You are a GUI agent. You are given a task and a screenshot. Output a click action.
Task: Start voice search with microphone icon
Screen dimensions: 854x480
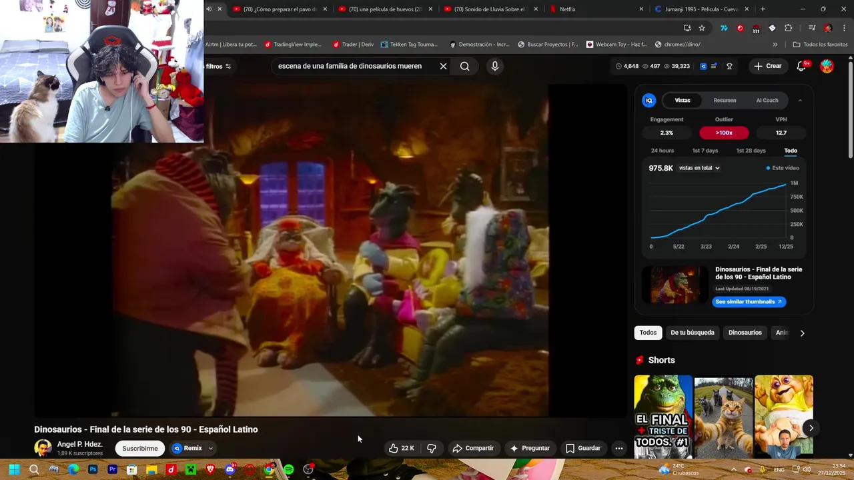pyautogui.click(x=494, y=66)
